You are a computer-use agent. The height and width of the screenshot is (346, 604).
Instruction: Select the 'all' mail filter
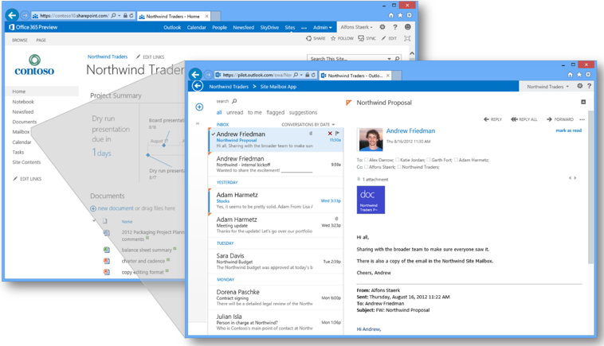pos(219,112)
